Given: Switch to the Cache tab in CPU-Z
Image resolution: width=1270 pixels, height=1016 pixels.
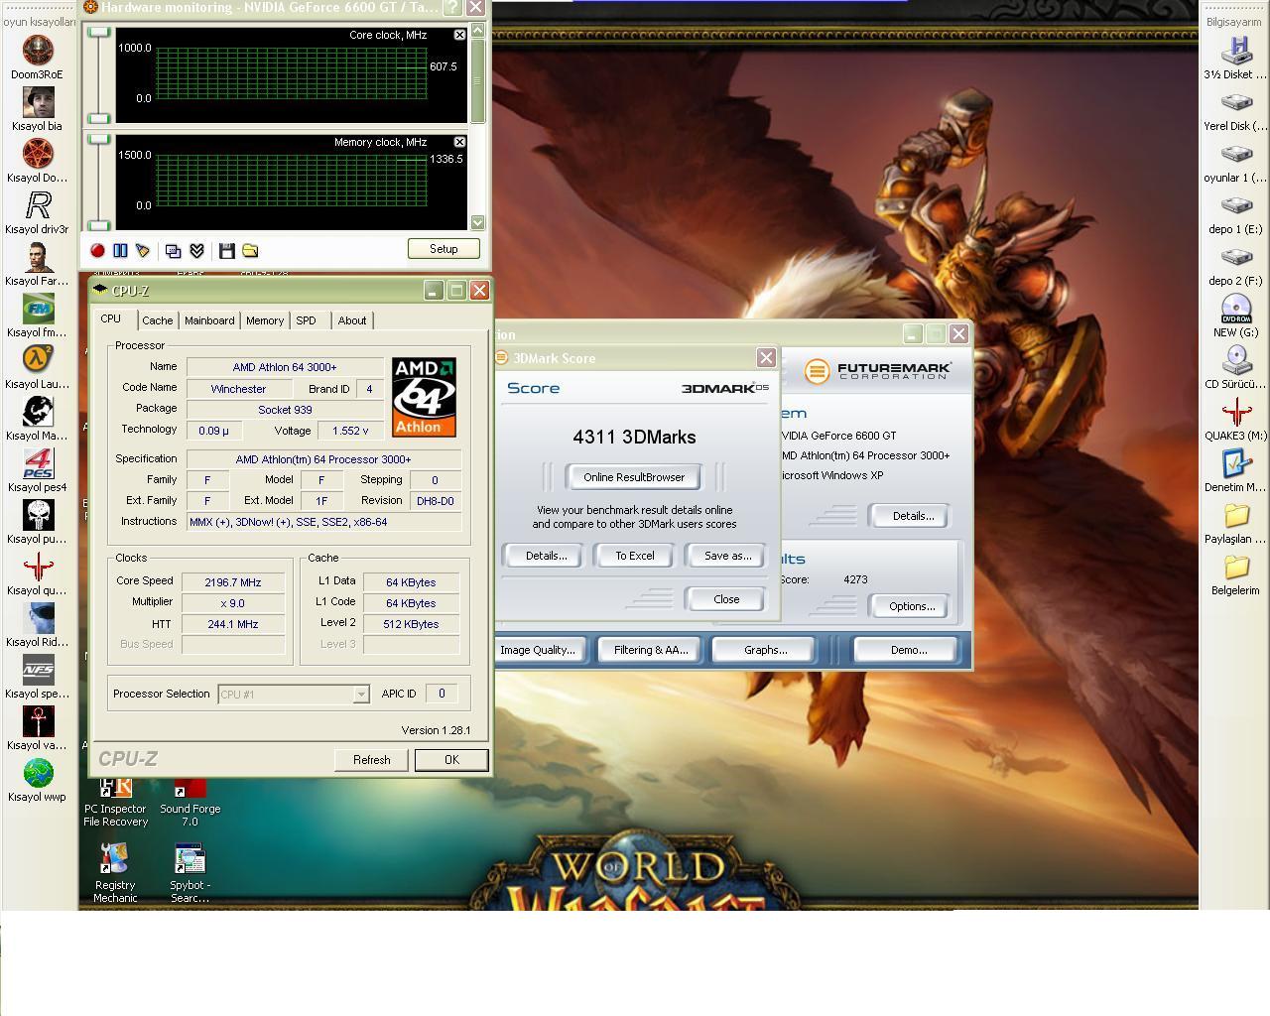Looking at the screenshot, I should 157,320.
